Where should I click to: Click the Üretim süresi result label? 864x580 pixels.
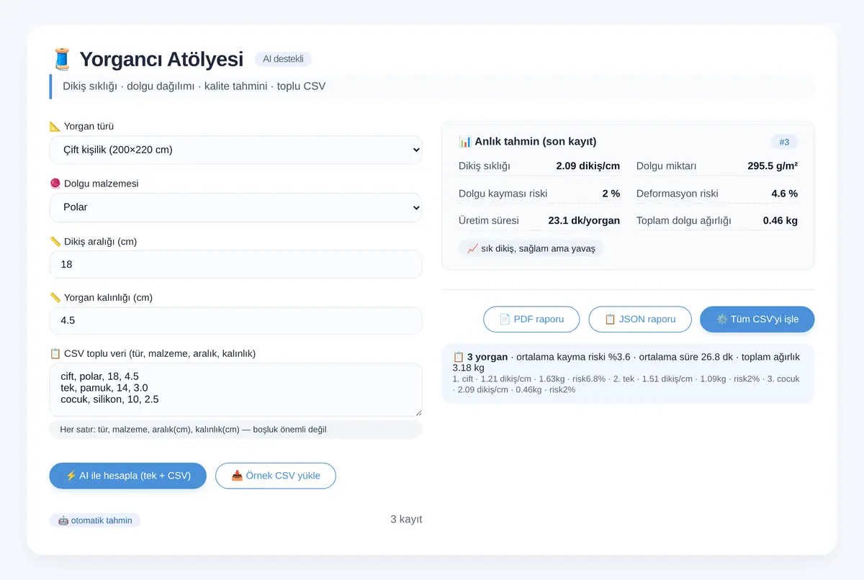[x=489, y=221]
